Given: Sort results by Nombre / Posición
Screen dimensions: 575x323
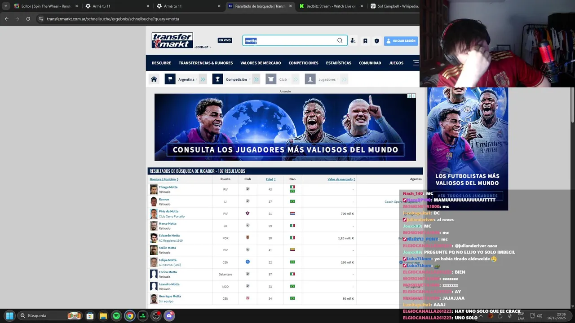Looking at the screenshot, I should [x=164, y=179].
